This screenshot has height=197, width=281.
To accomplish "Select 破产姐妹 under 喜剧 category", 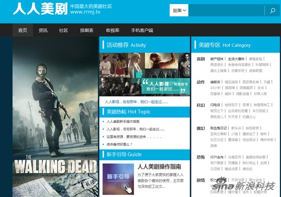I will click(x=217, y=59).
